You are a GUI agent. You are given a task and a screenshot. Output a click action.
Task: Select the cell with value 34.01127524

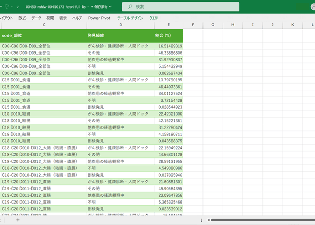pyautogui.click(x=169, y=93)
